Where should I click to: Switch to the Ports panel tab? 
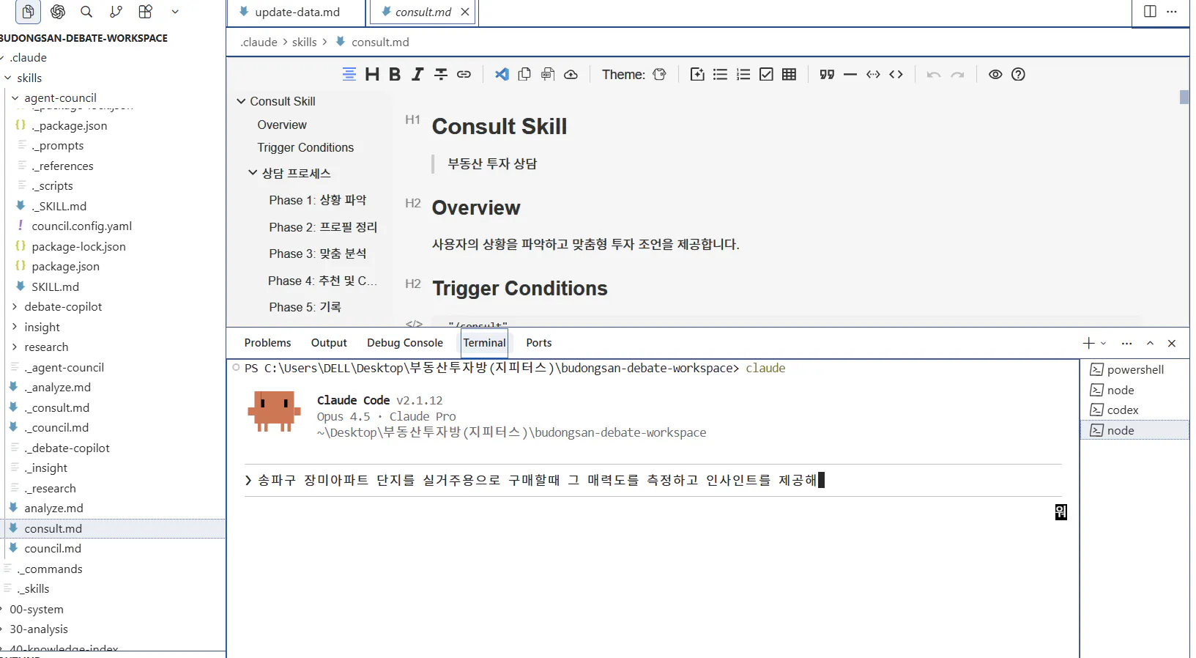click(x=539, y=342)
